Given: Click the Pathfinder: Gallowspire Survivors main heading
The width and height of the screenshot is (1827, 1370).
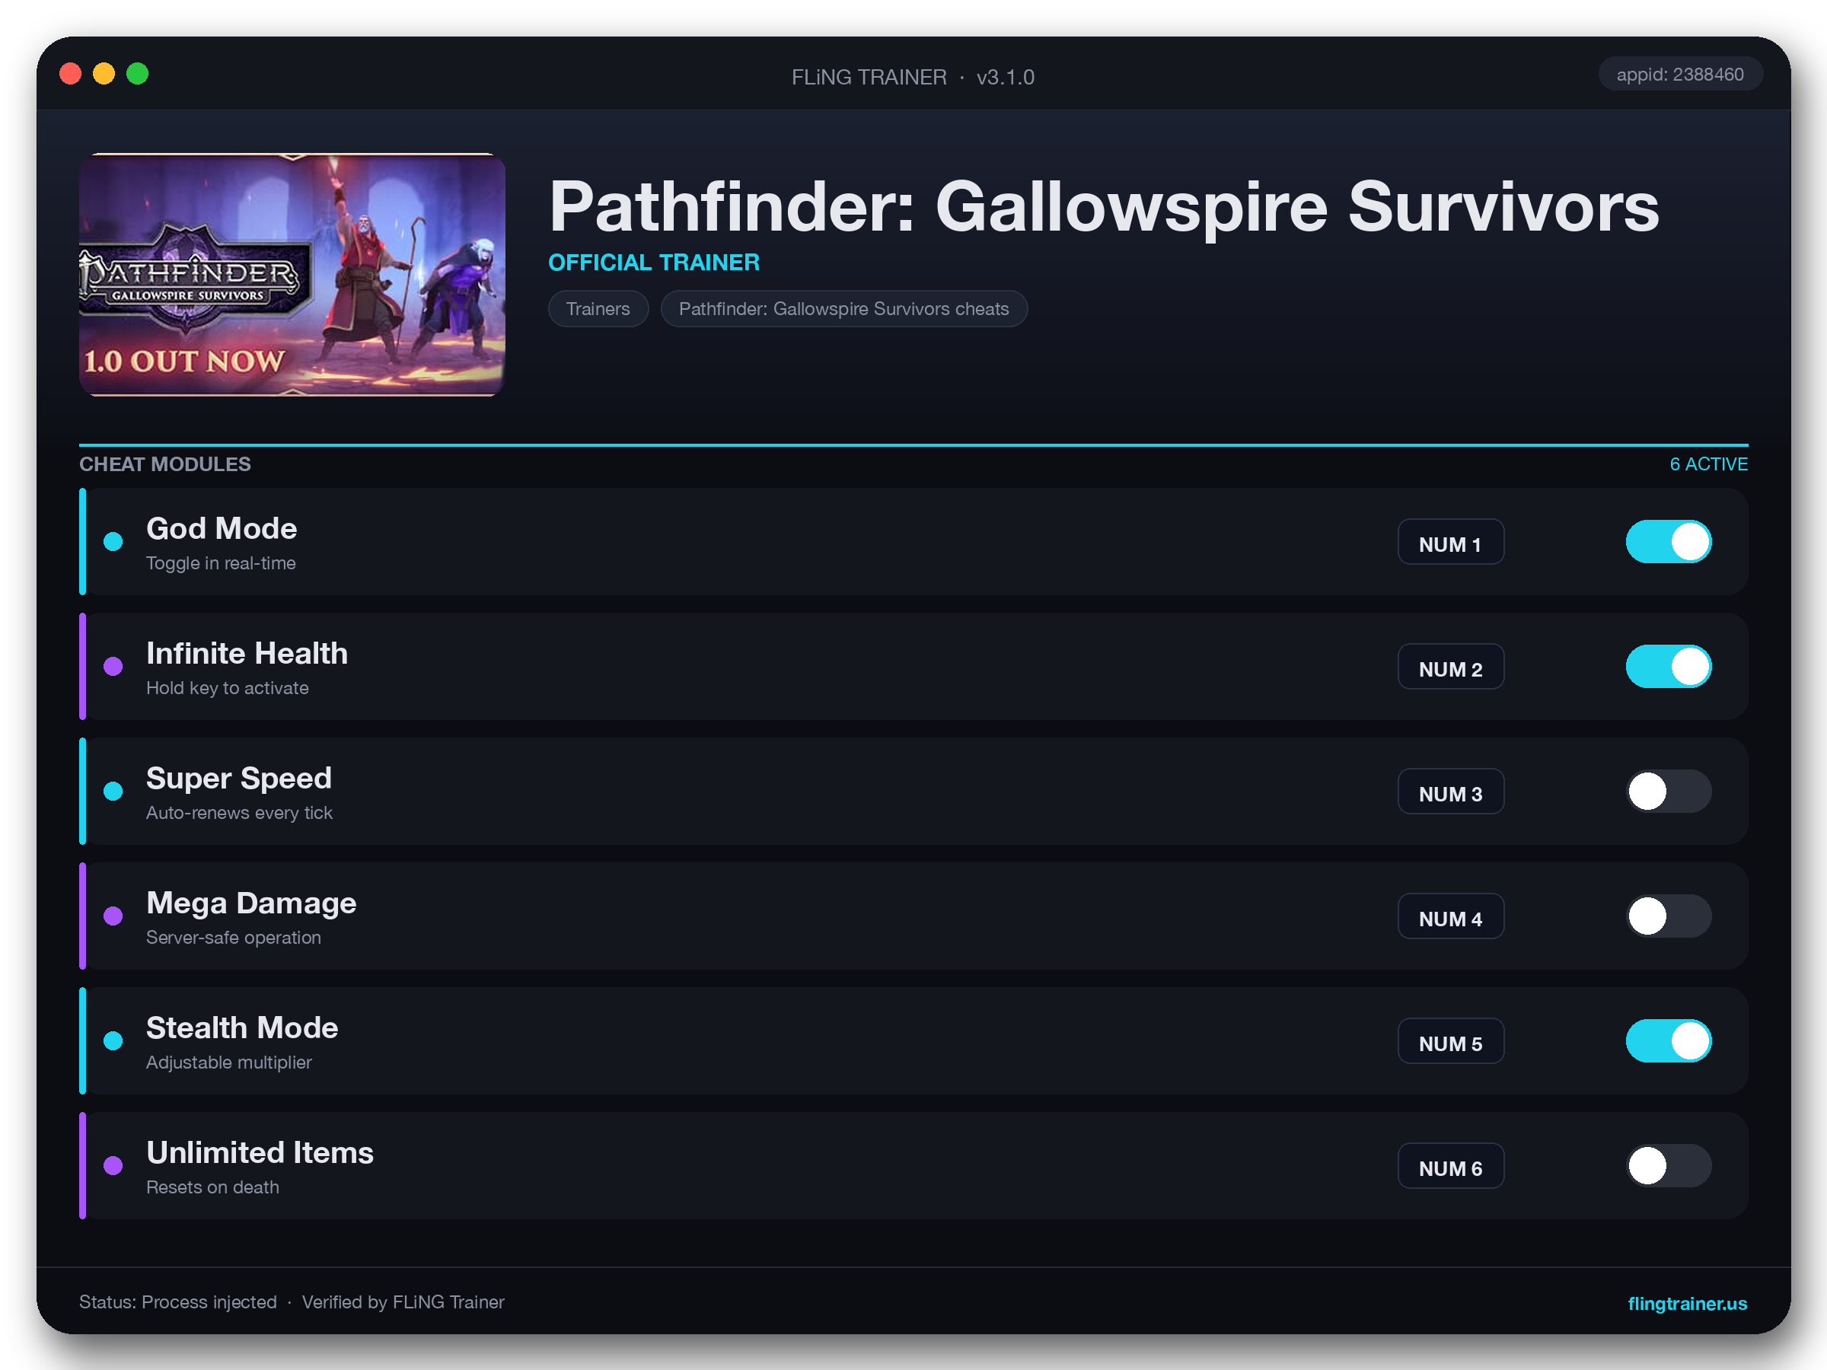Looking at the screenshot, I should click(1104, 206).
